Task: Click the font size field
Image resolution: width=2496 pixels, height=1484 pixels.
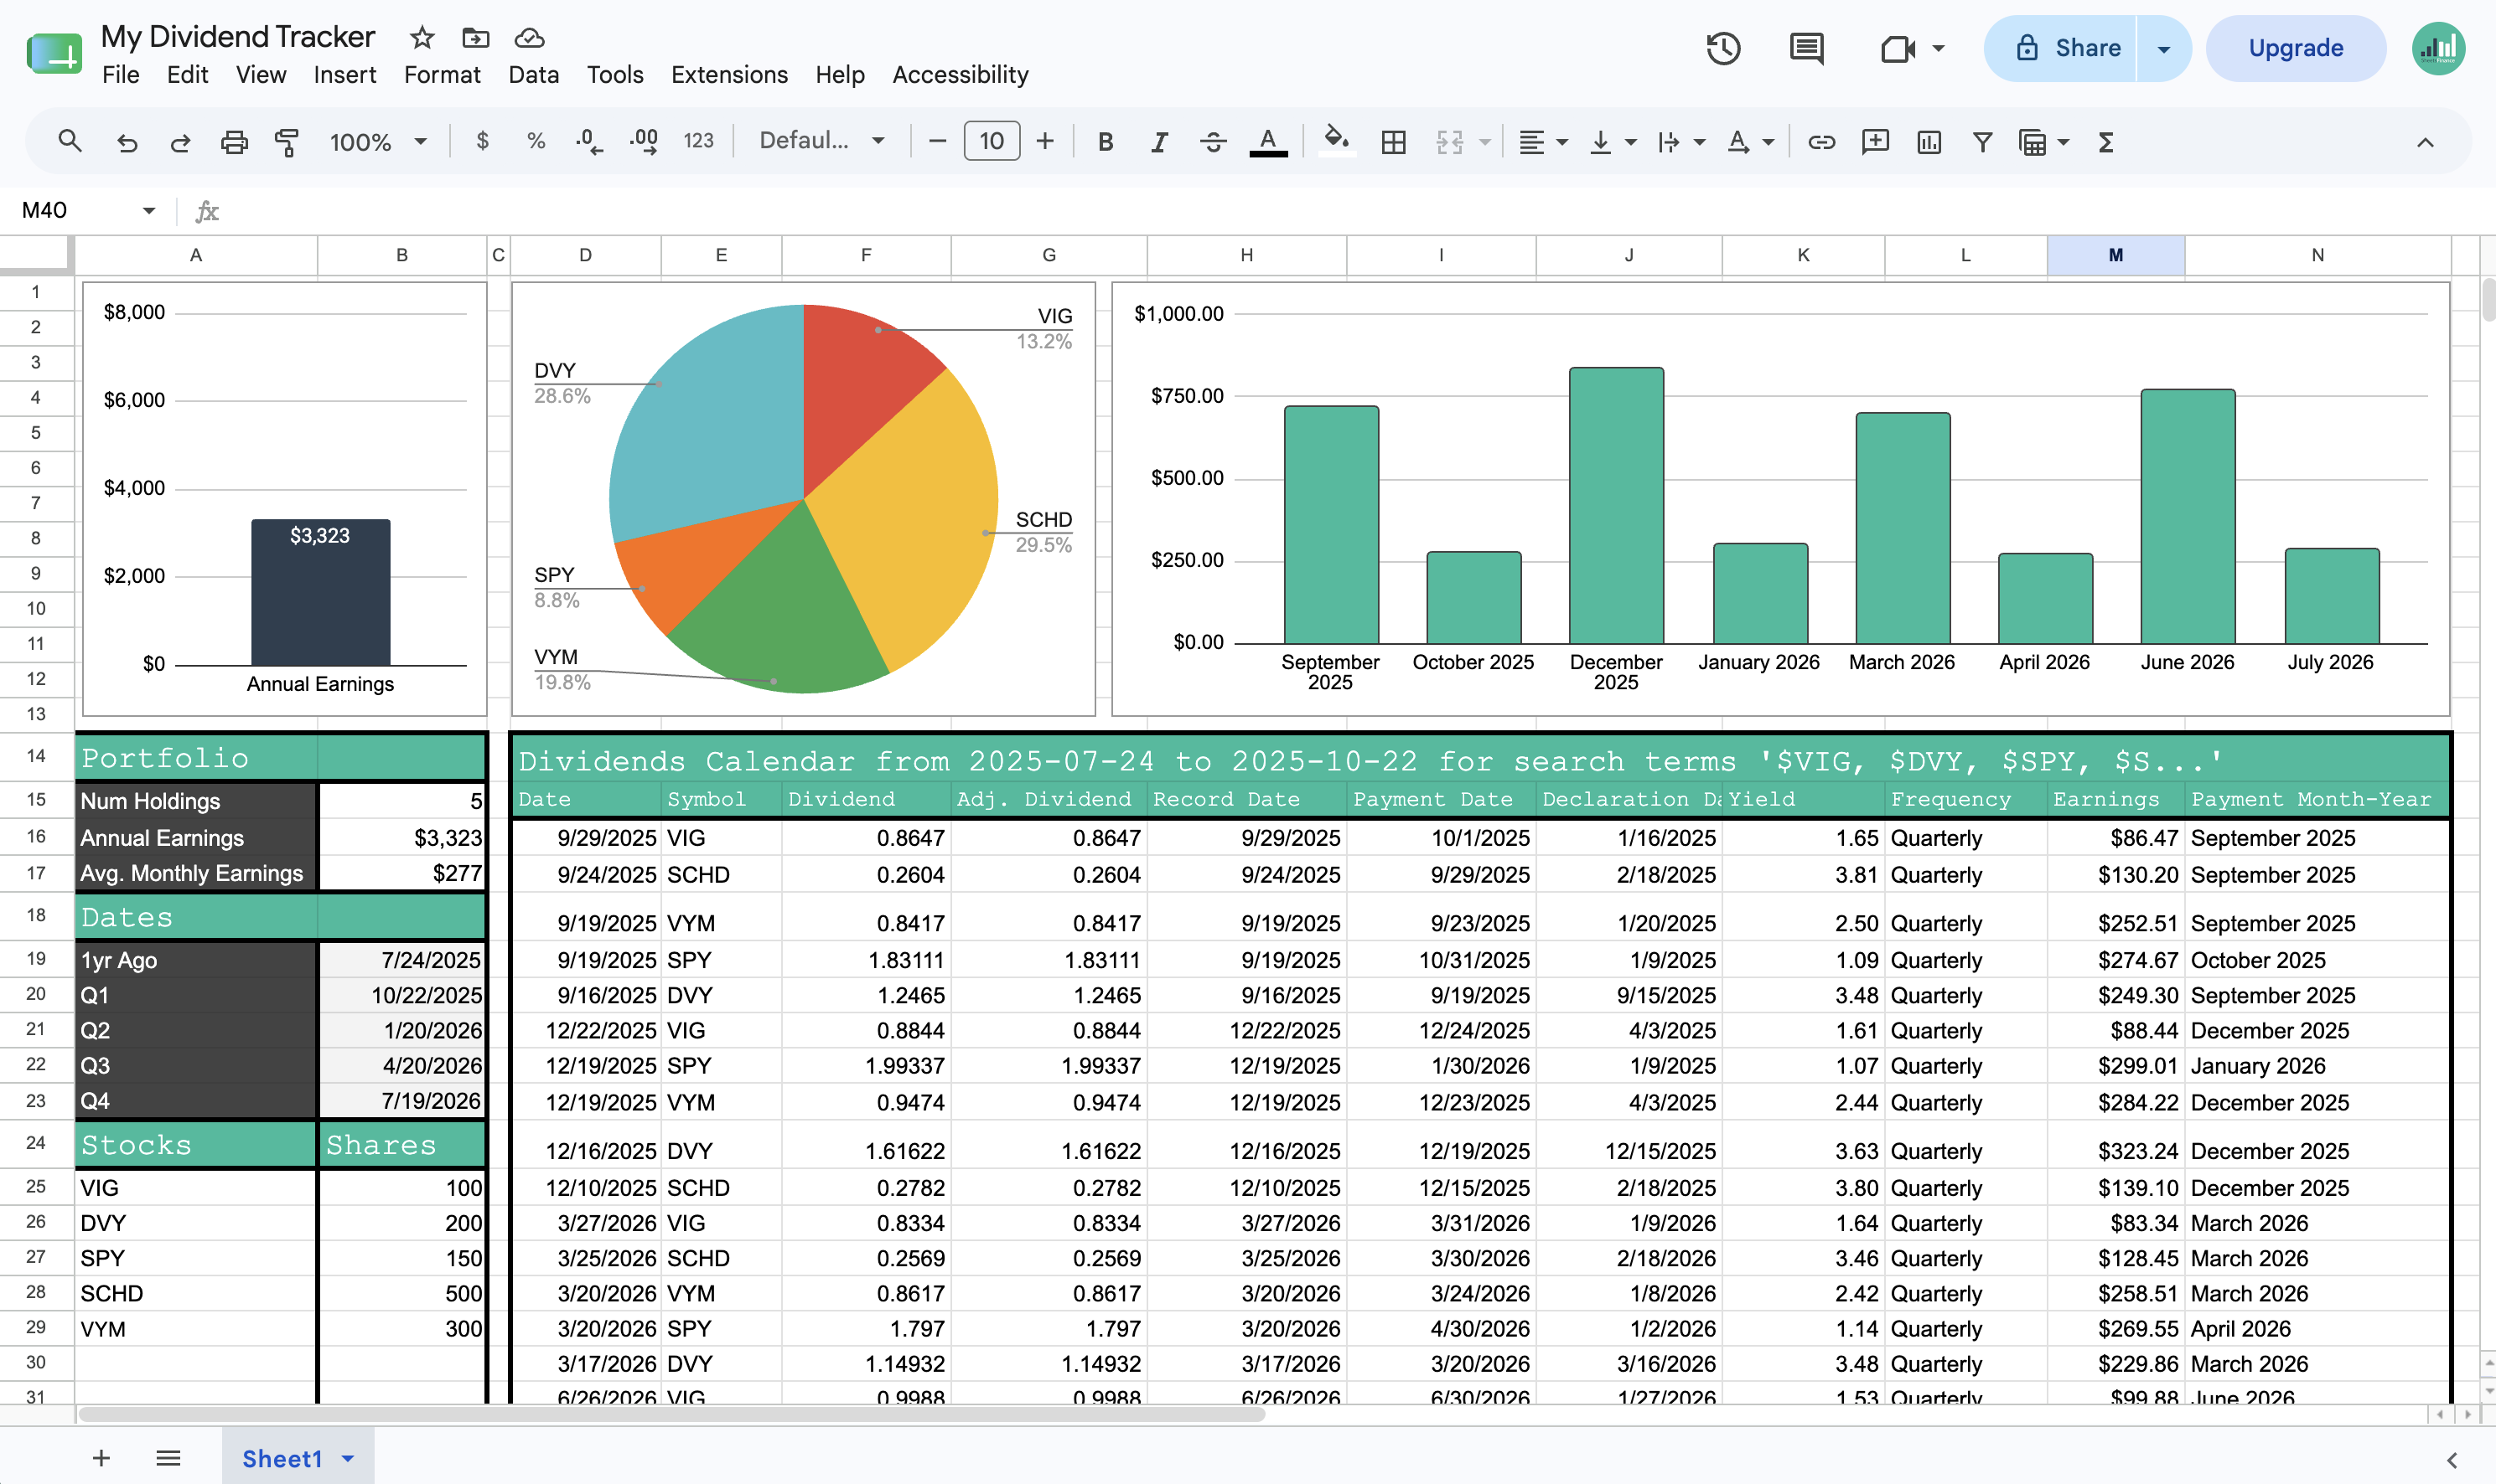Action: (991, 141)
